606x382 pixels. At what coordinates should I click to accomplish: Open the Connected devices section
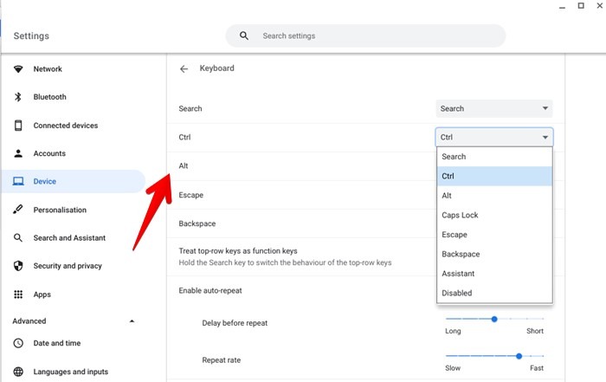click(x=65, y=126)
